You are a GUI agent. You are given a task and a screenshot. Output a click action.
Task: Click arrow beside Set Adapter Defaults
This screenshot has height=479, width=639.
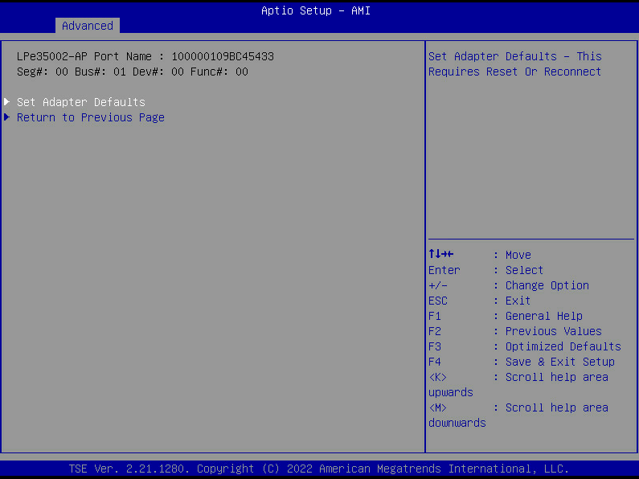[7, 101]
